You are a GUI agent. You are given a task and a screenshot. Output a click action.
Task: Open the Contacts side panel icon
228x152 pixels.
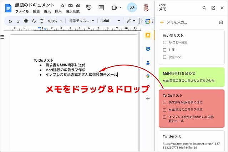pyautogui.click(x=148, y=62)
